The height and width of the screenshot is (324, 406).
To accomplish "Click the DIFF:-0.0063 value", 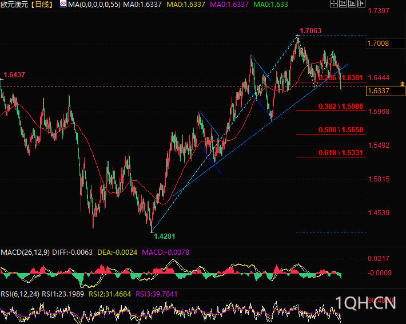I will coord(72,252).
